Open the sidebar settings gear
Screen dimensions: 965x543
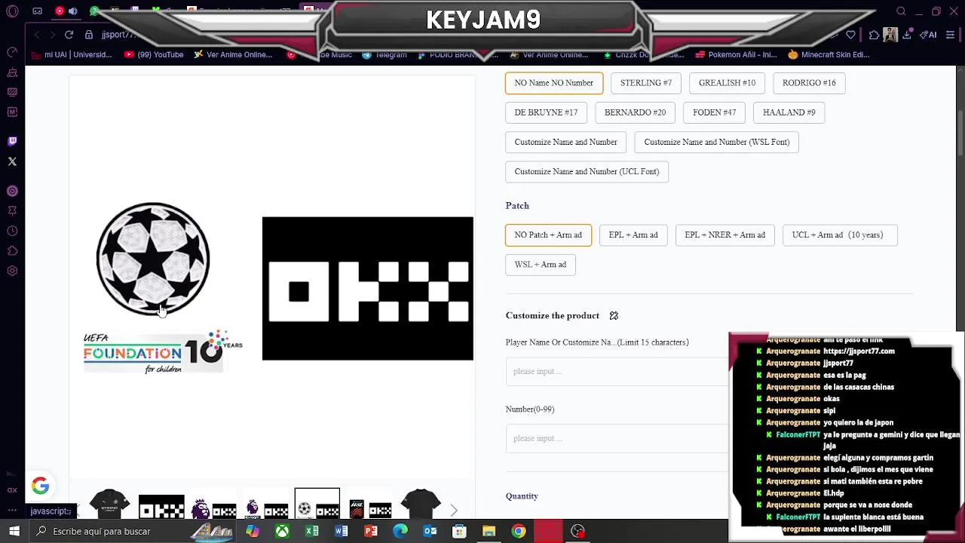[x=12, y=271]
